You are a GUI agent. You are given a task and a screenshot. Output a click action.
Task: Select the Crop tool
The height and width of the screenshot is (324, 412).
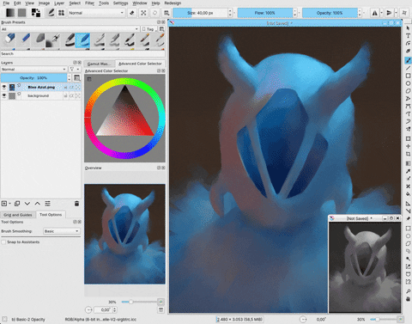click(408, 154)
